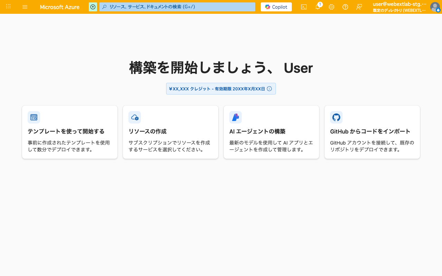Viewport: 442px width, 276px height.
Task: Click the GitHub logo on the import card
Action: pos(336,117)
